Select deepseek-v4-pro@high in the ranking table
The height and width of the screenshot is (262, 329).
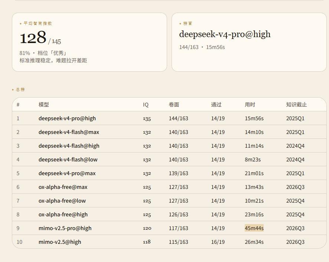click(x=67, y=118)
